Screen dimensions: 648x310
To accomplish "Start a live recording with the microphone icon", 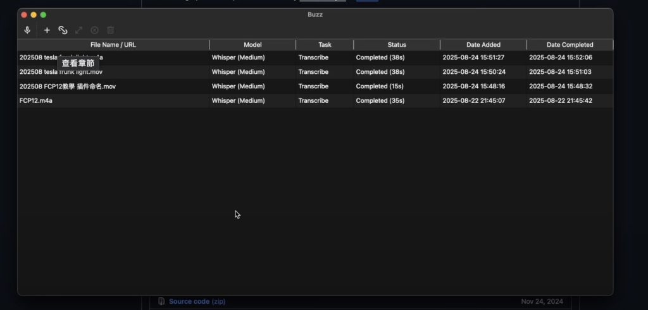I will (x=27, y=30).
